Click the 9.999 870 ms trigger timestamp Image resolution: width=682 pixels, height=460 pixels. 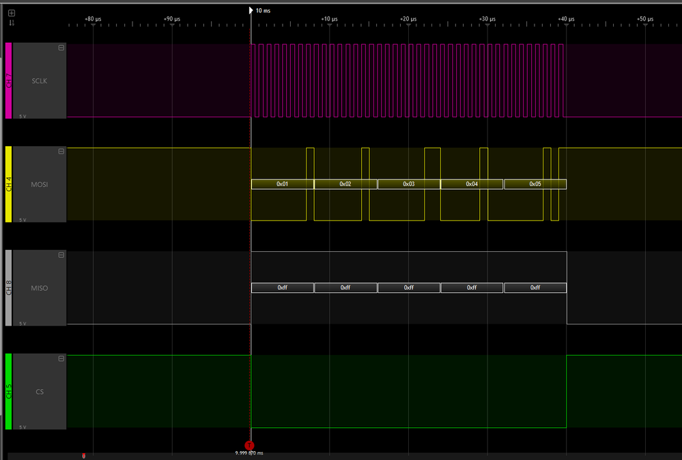[x=250, y=452]
